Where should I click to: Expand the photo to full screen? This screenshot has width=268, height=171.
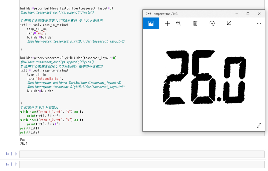pyautogui.click(x=259, y=126)
